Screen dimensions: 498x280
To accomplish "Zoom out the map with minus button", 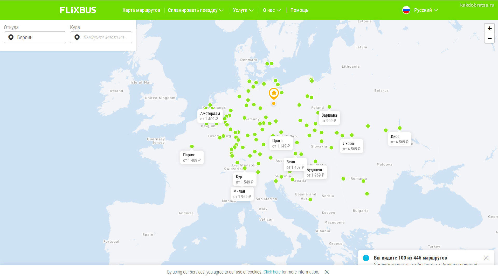I will tap(489, 38).
